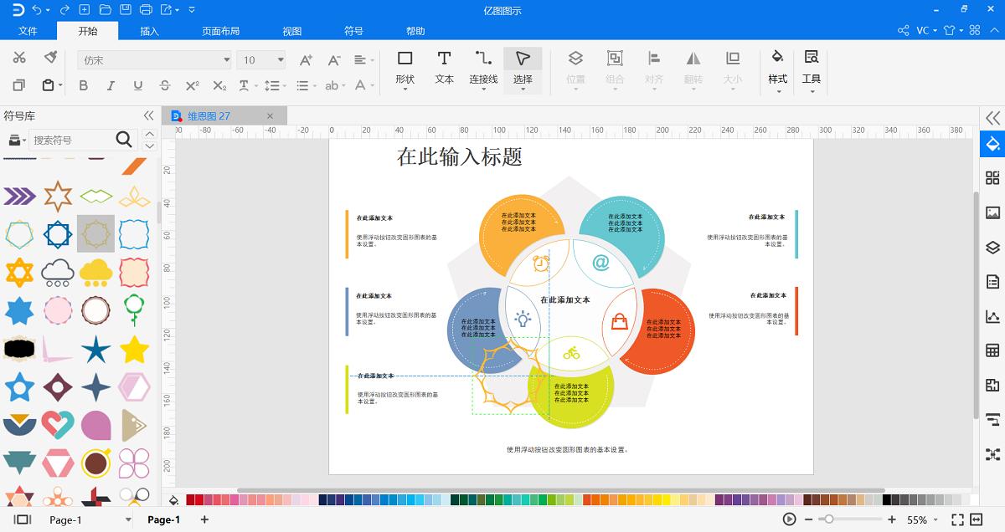Open the 视图 (View) menu tab

pyautogui.click(x=291, y=31)
